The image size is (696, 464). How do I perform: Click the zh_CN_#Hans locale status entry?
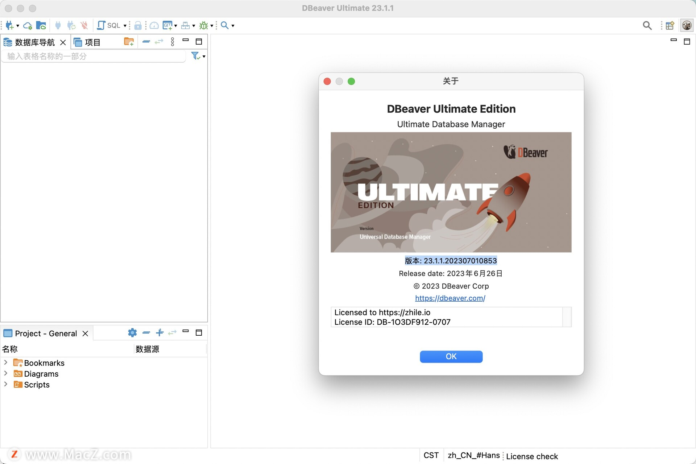(473, 455)
